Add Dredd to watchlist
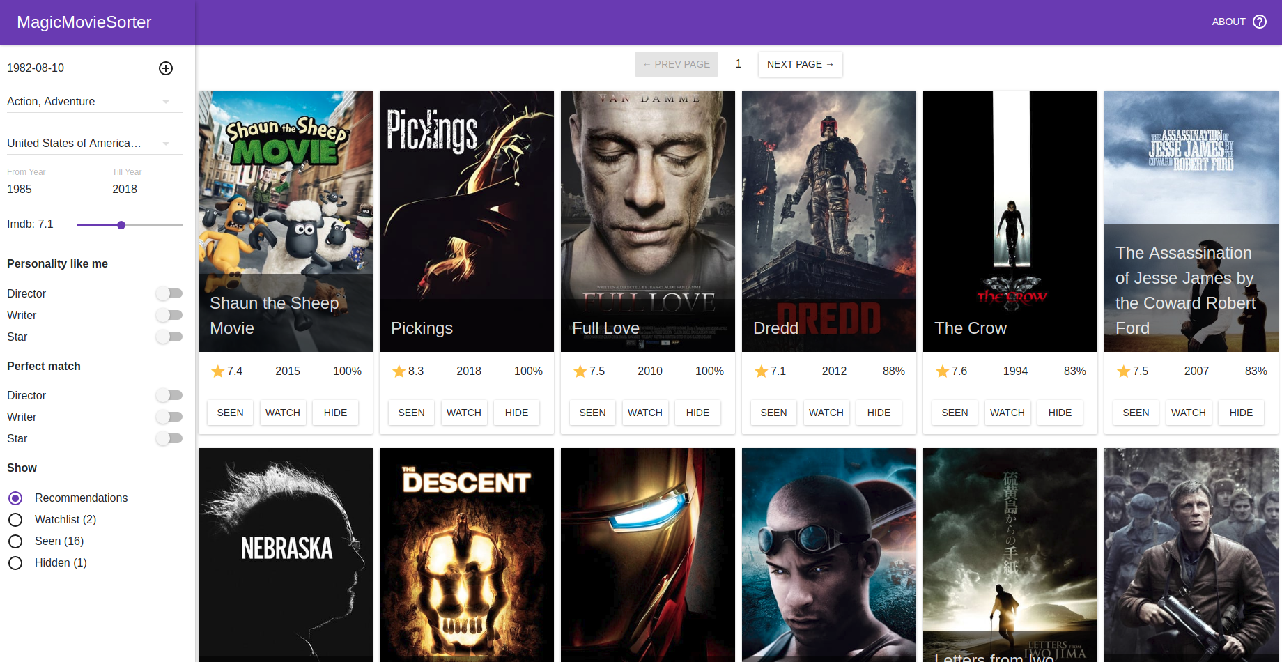Screen dimensions: 1282x662 coord(826,413)
